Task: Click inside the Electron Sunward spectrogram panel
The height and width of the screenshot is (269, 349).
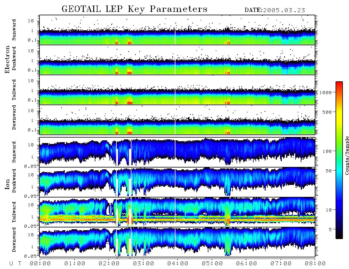Action: tap(177, 30)
